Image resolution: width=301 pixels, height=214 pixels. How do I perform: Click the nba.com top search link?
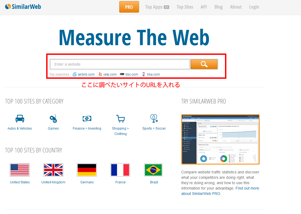pos(153,74)
